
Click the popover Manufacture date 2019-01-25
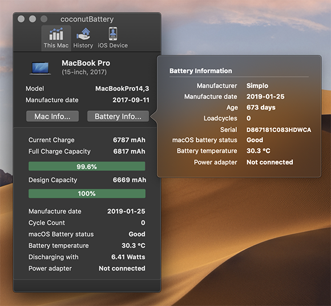click(265, 96)
